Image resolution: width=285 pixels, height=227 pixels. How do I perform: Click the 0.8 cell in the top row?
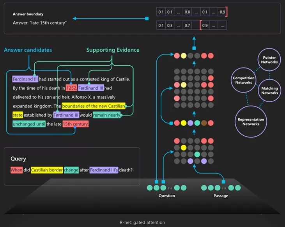pyautogui.click(x=188, y=12)
